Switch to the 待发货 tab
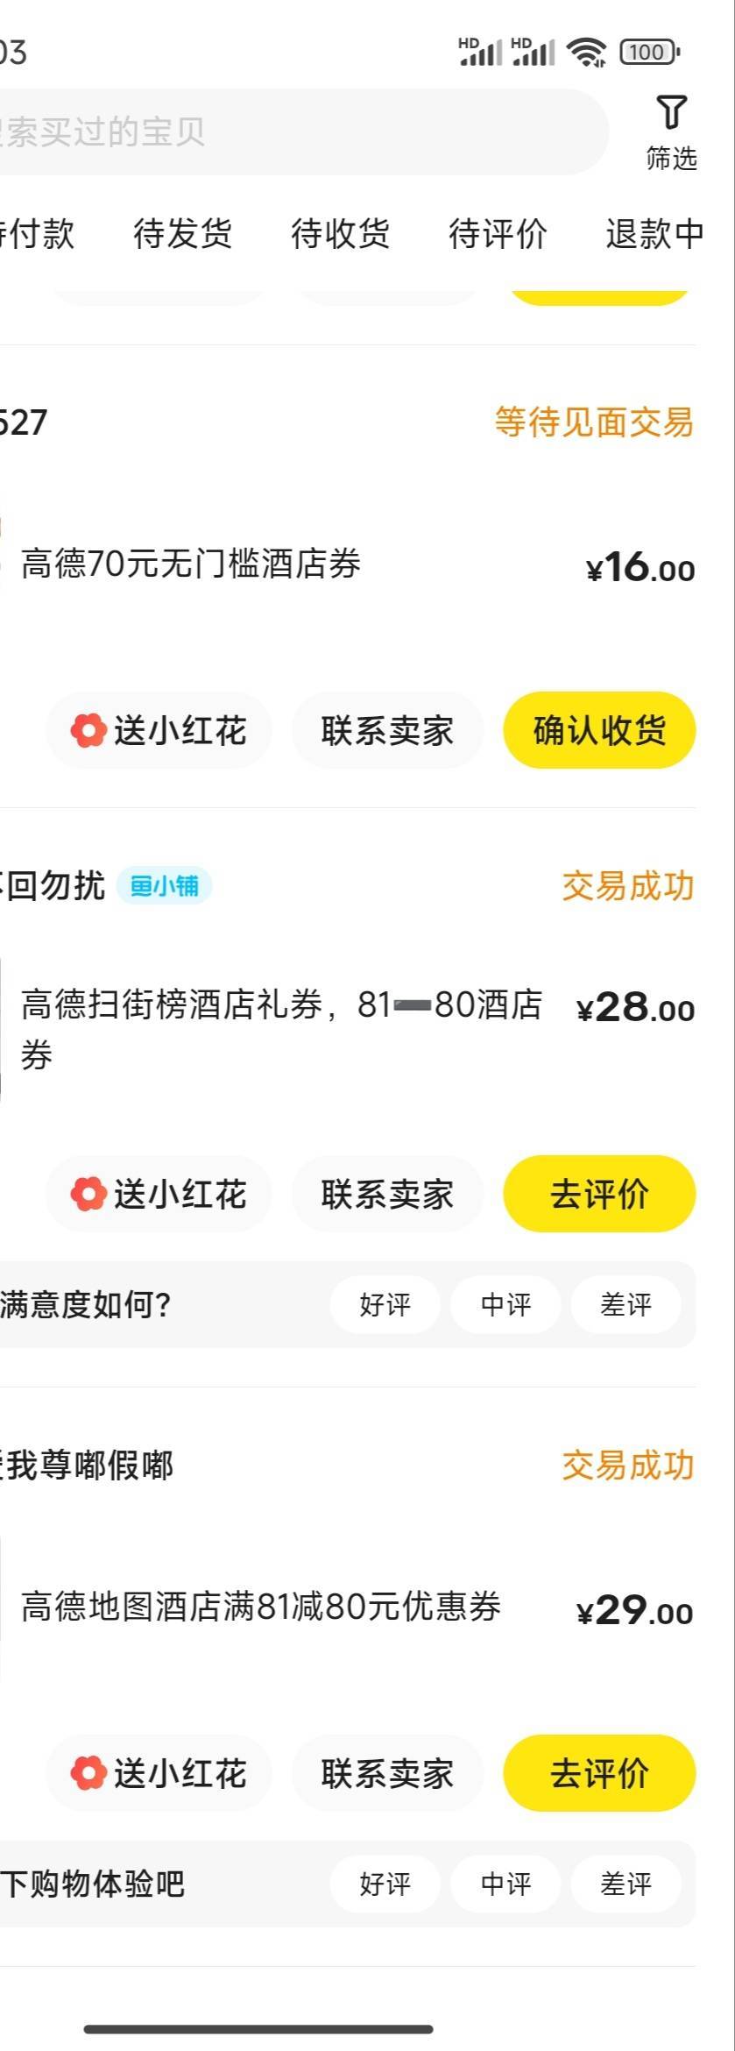735x2051 pixels. click(182, 234)
